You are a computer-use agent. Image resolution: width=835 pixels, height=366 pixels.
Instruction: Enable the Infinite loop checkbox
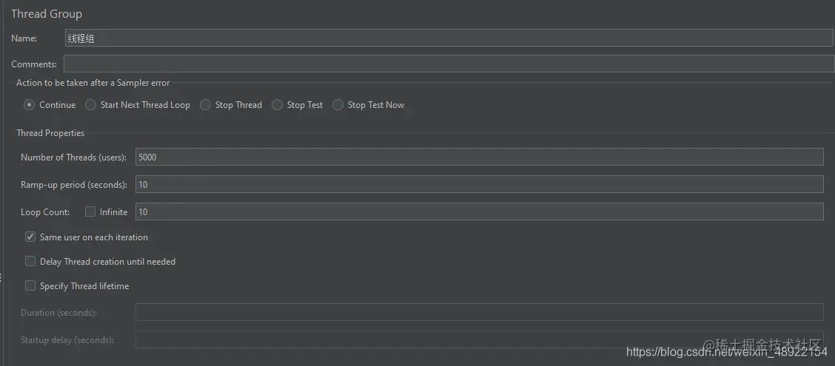click(90, 211)
